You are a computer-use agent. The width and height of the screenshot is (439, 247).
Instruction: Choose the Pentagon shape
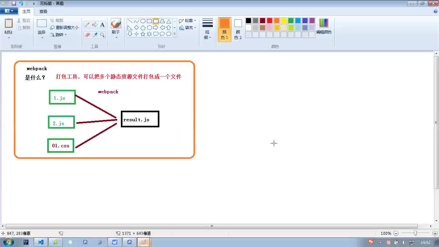(143, 28)
